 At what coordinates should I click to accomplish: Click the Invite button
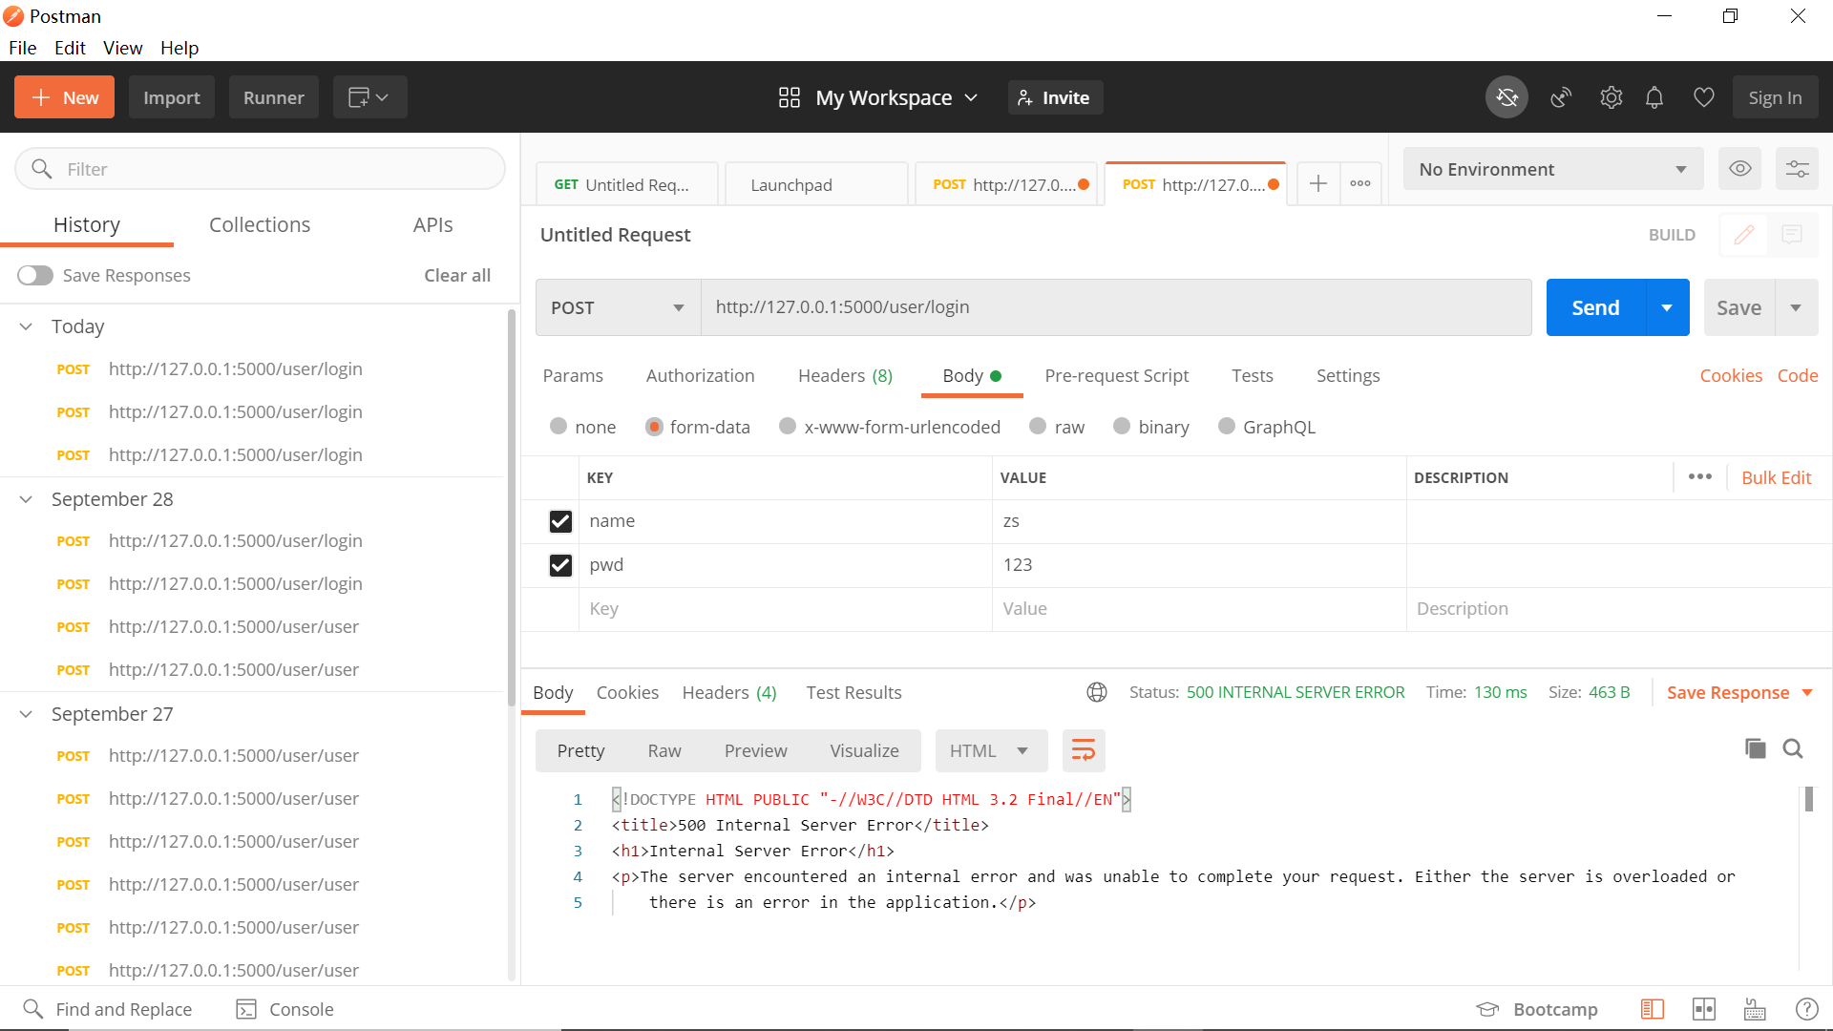[1055, 97]
